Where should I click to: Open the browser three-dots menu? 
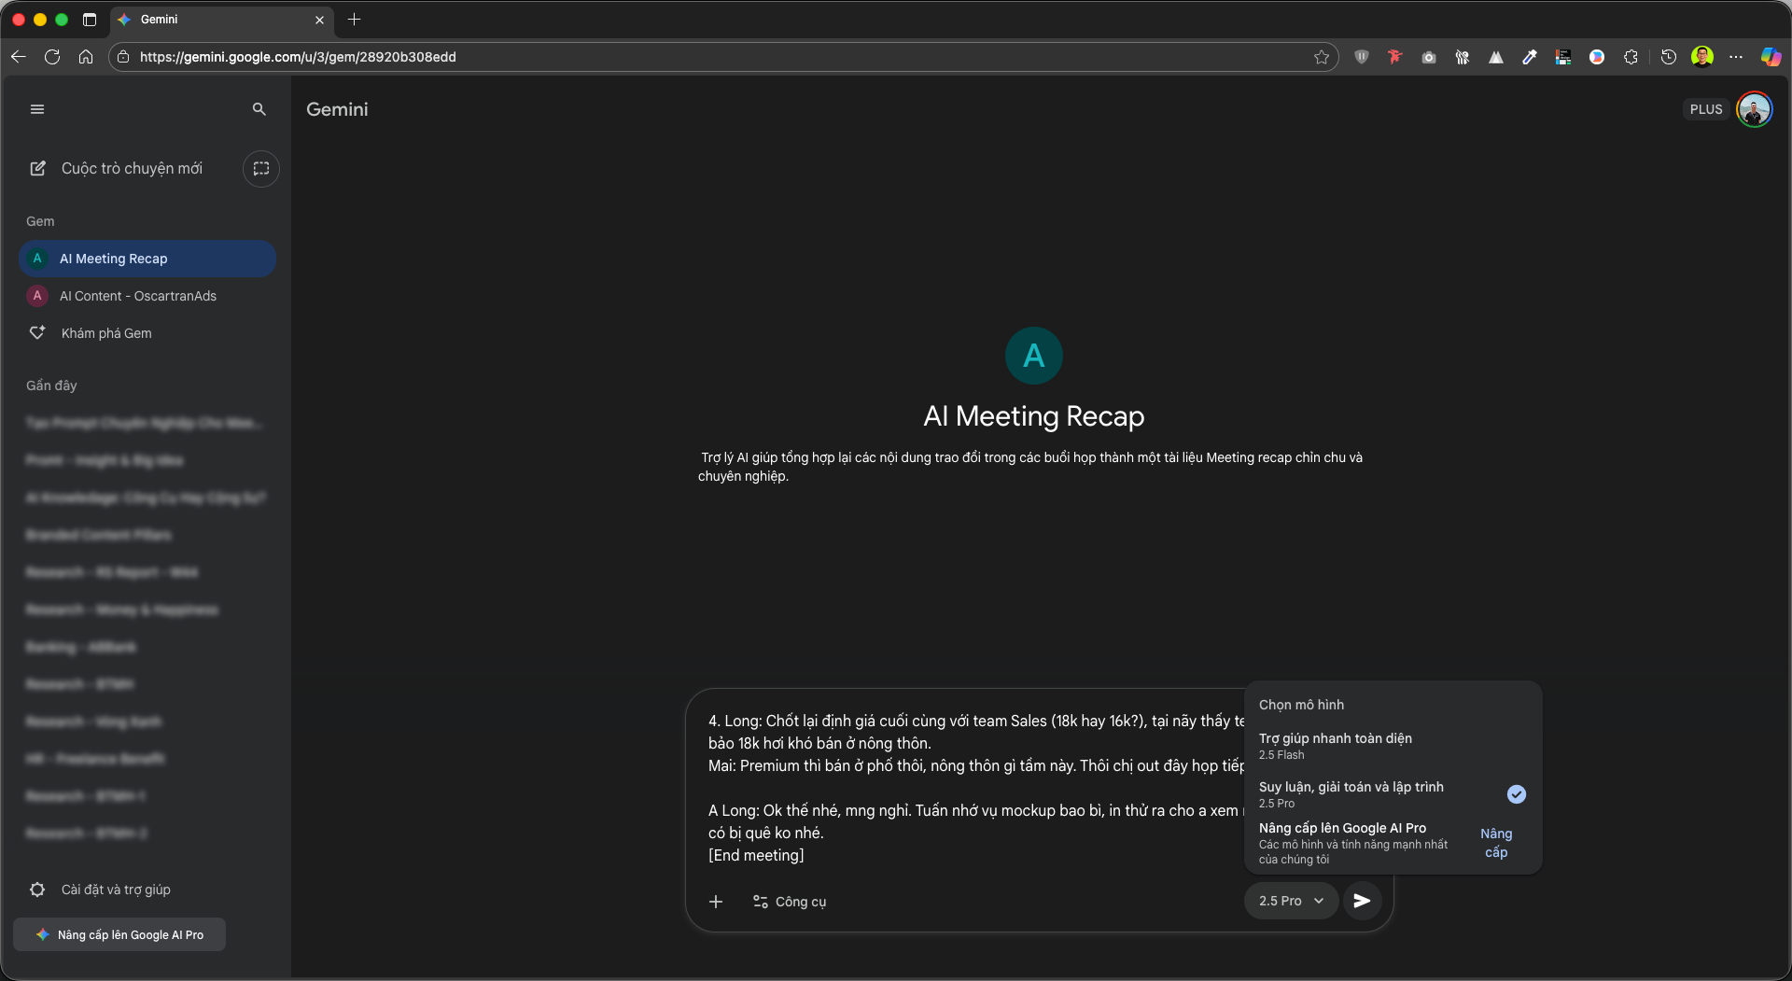click(1736, 57)
